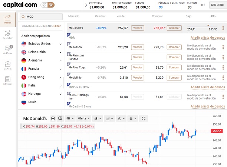Click the capital.com logo
Image resolution: width=227 pixels, height=167 pixels.
20,5
